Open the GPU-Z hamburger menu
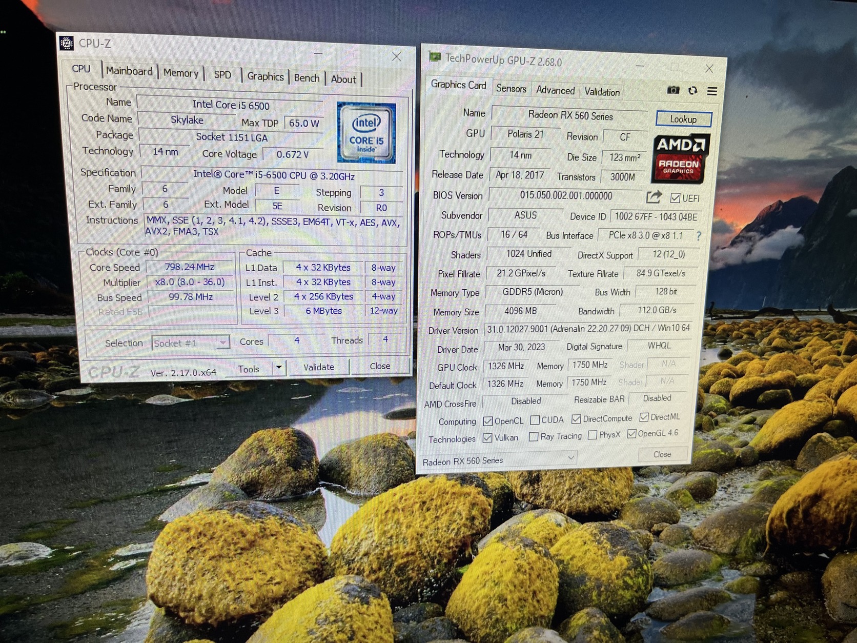 (712, 91)
